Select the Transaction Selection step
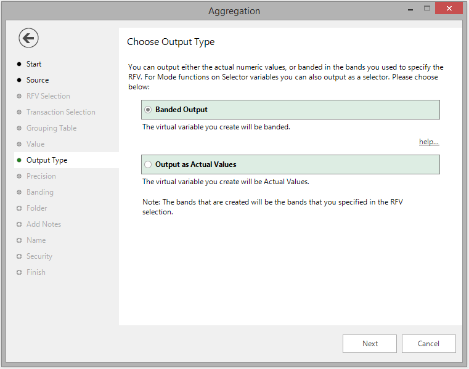Image resolution: width=469 pixels, height=369 pixels. [61, 112]
